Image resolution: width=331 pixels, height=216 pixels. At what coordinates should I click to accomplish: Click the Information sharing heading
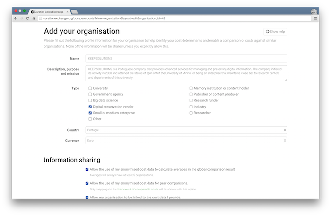click(72, 160)
